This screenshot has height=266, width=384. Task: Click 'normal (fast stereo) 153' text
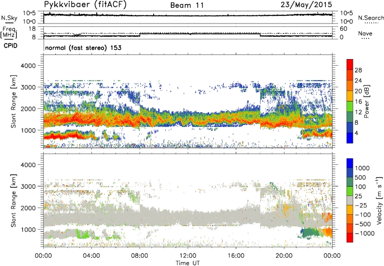tap(83, 48)
